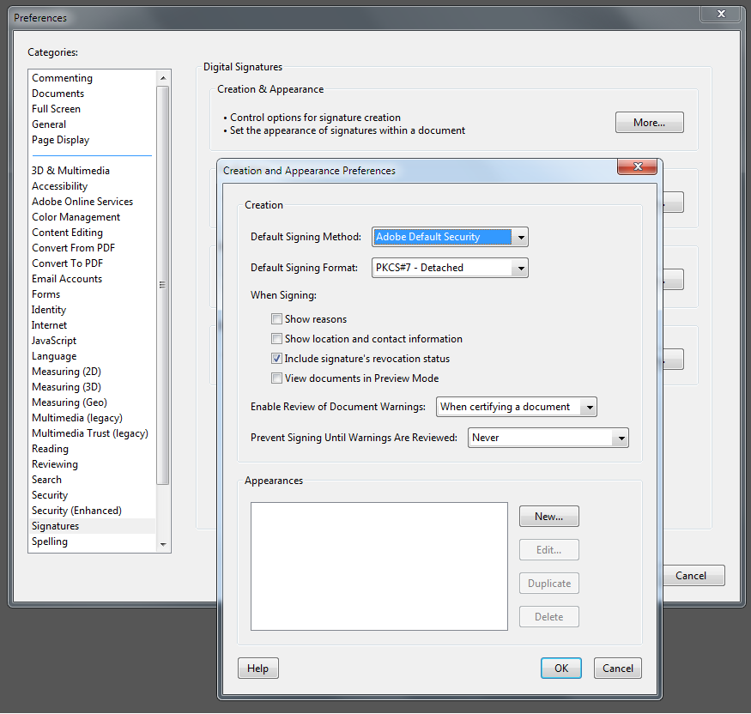Enable Show location and contact information
Image resolution: width=751 pixels, height=714 pixels.
pyautogui.click(x=276, y=339)
